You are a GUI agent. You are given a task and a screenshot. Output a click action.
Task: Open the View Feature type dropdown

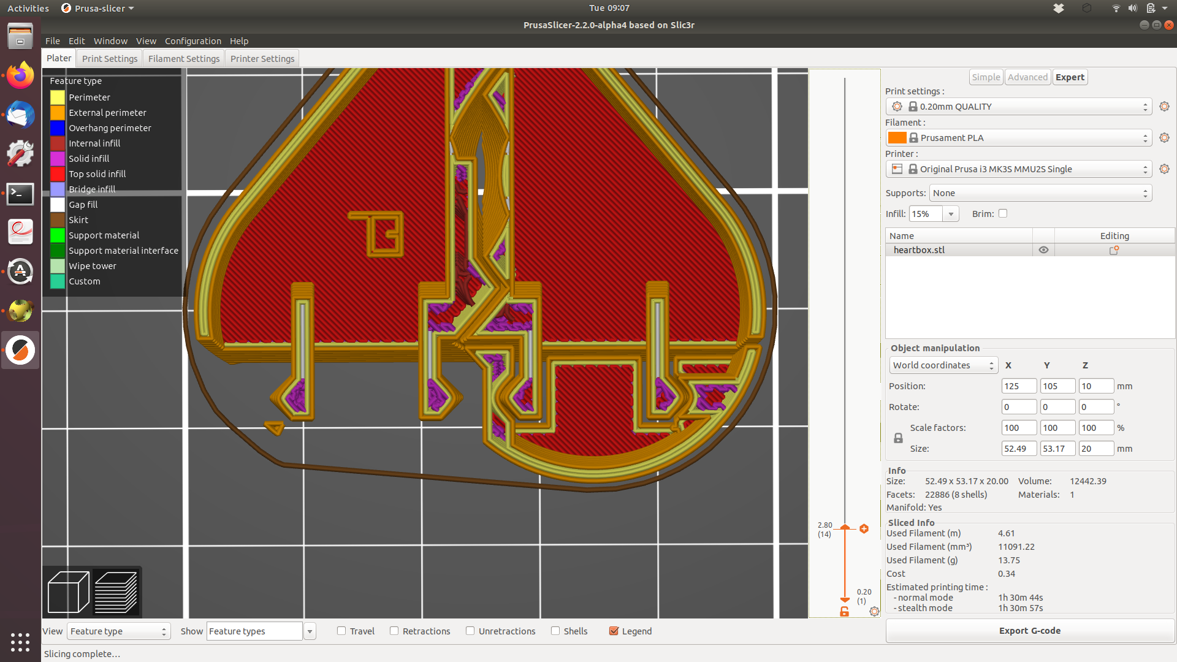coord(118,631)
